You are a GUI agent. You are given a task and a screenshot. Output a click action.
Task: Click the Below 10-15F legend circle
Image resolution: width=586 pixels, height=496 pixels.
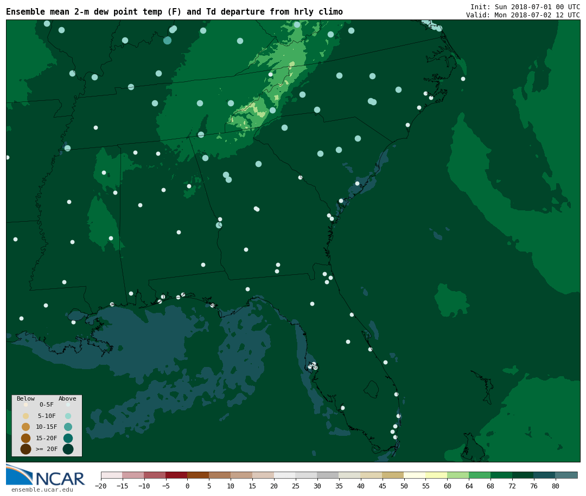[26, 427]
